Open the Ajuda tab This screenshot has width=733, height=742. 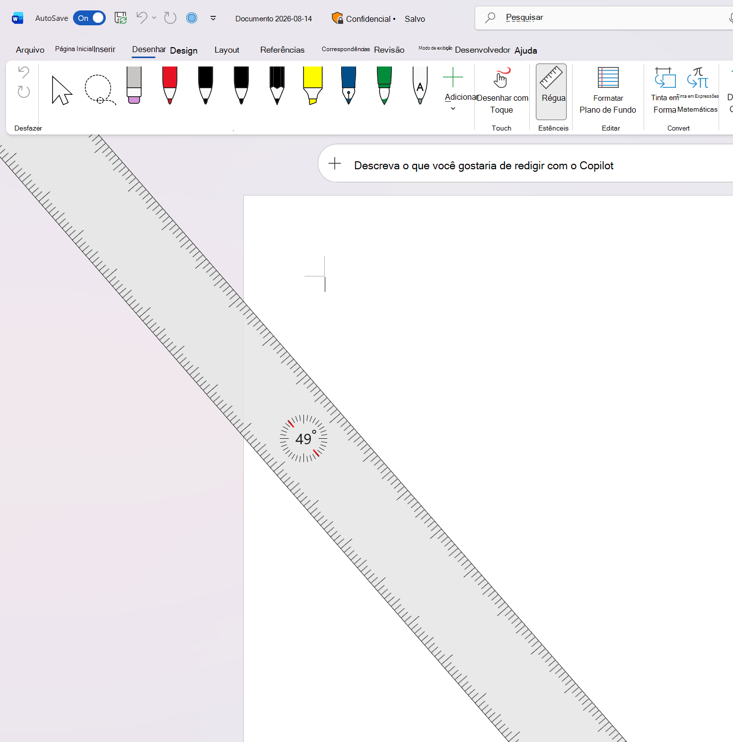tap(526, 51)
